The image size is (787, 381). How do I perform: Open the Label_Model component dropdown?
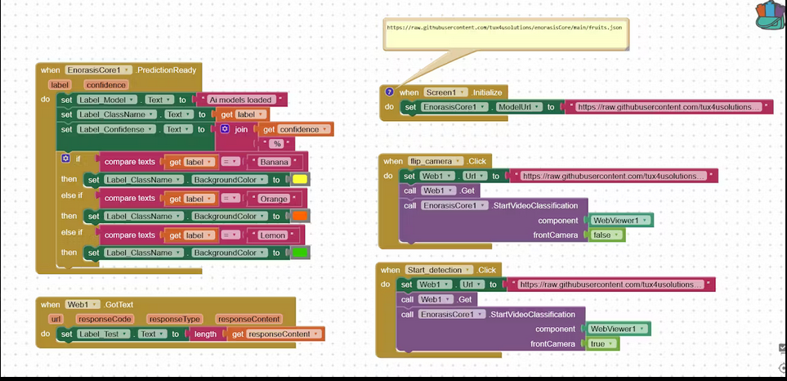pyautogui.click(x=107, y=100)
